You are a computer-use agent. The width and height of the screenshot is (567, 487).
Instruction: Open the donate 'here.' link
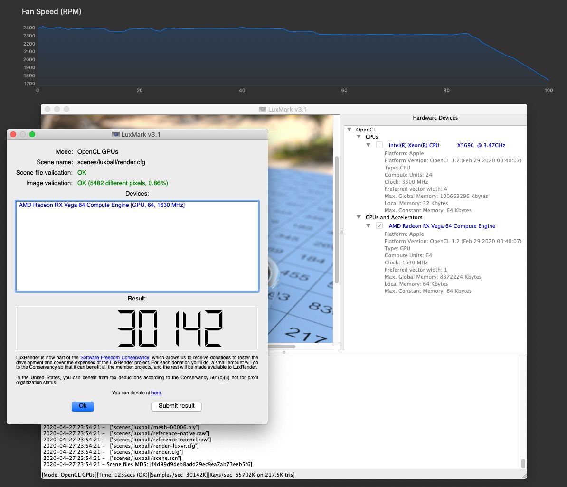[x=157, y=393]
